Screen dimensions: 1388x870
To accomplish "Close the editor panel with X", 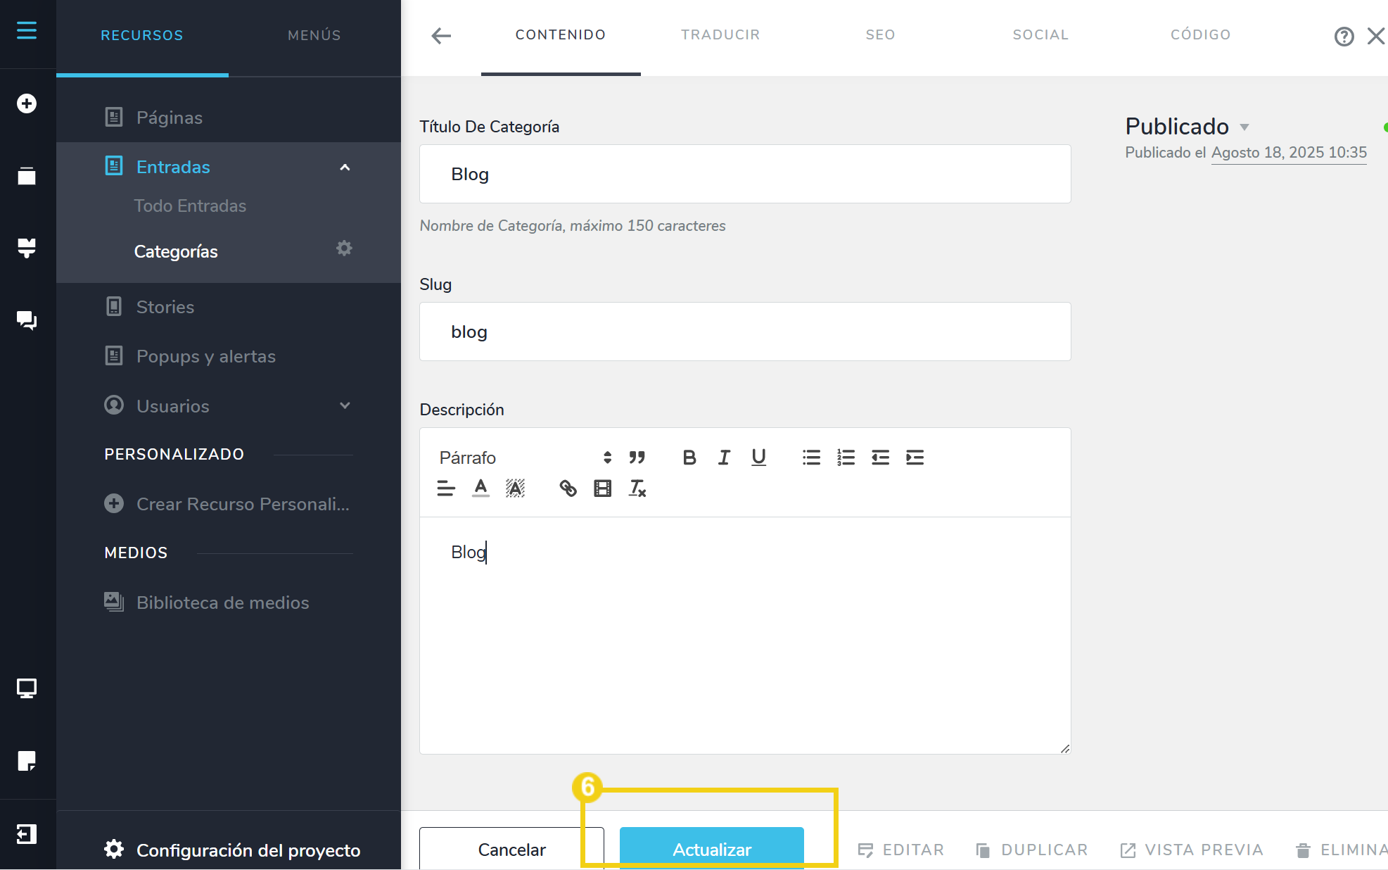I will [x=1376, y=36].
